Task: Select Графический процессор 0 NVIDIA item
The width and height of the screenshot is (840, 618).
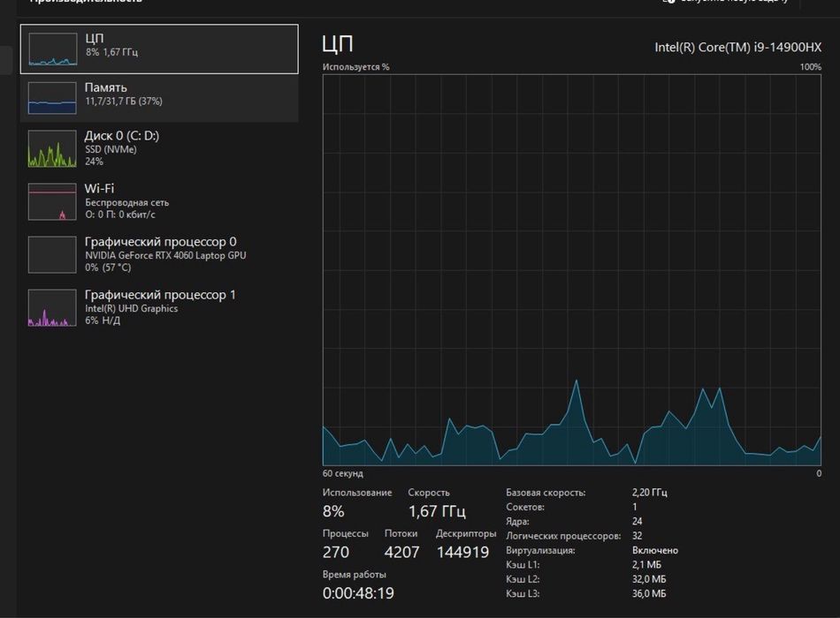Action: tap(159, 254)
